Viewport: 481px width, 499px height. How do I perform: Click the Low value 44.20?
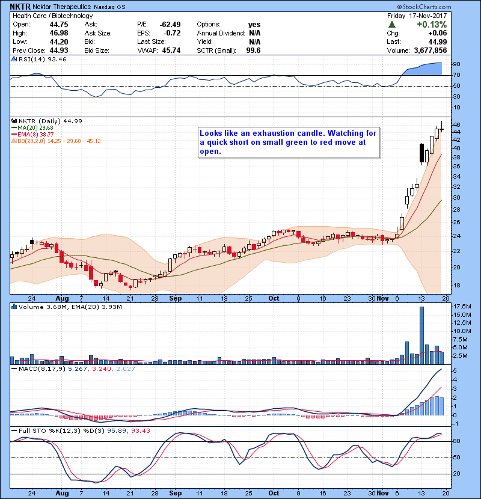point(58,41)
